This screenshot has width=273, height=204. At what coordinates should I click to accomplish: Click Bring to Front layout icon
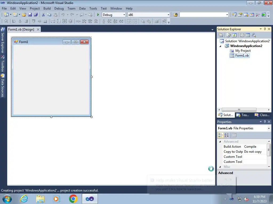tap(143, 21)
